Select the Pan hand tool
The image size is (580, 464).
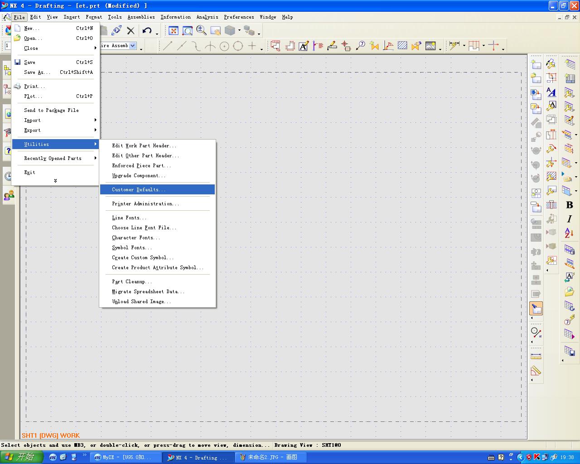point(216,31)
